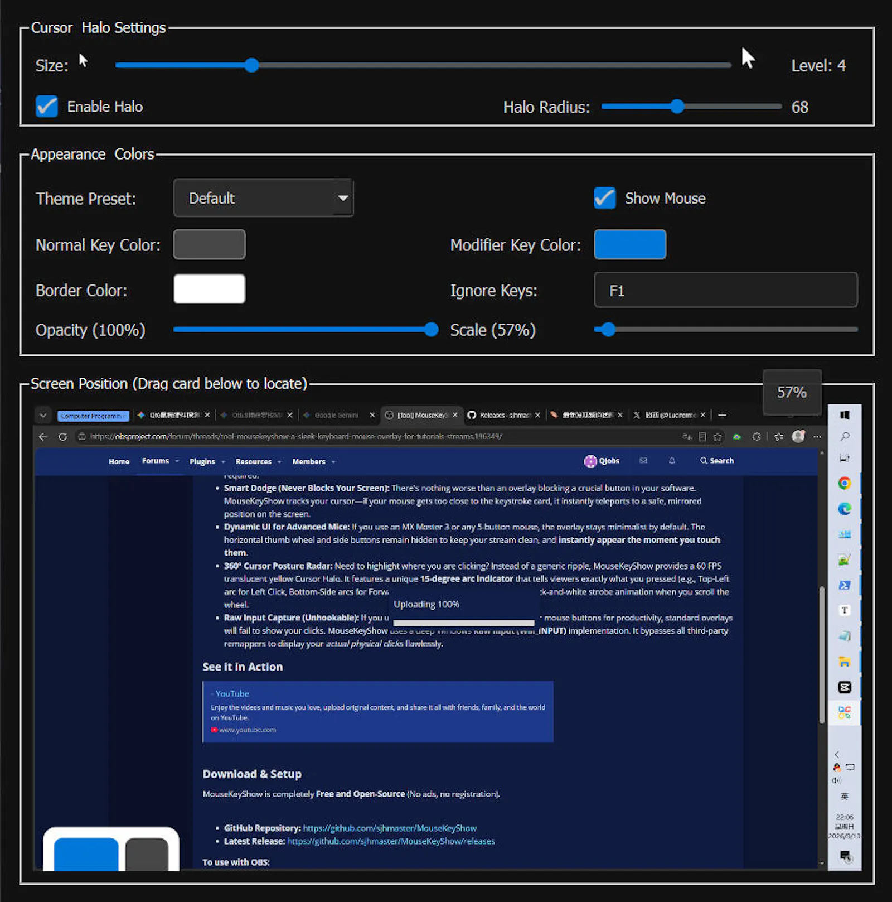Open the browser three-dots menu in preview
Screen dimensions: 892x902
[817, 437]
